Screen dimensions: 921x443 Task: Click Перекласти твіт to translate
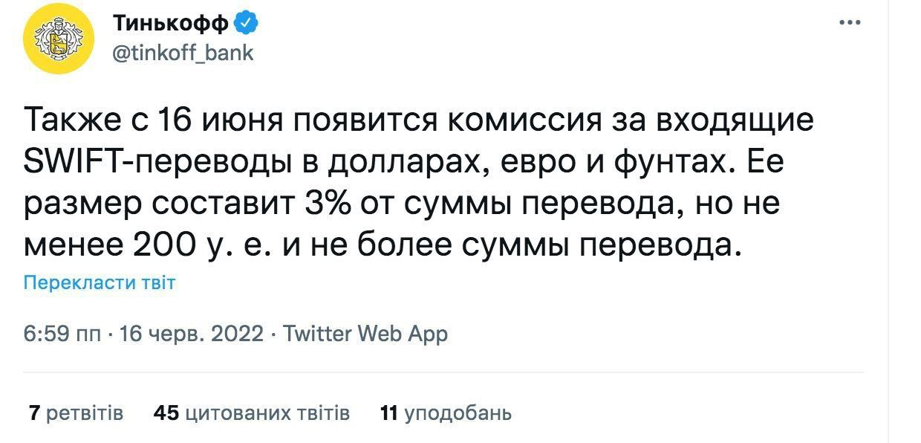(100, 283)
